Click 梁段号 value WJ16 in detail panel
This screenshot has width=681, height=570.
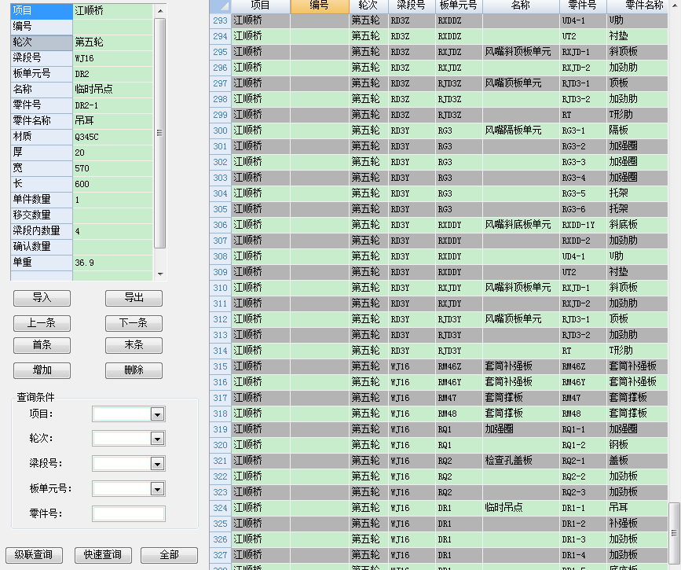(x=113, y=58)
